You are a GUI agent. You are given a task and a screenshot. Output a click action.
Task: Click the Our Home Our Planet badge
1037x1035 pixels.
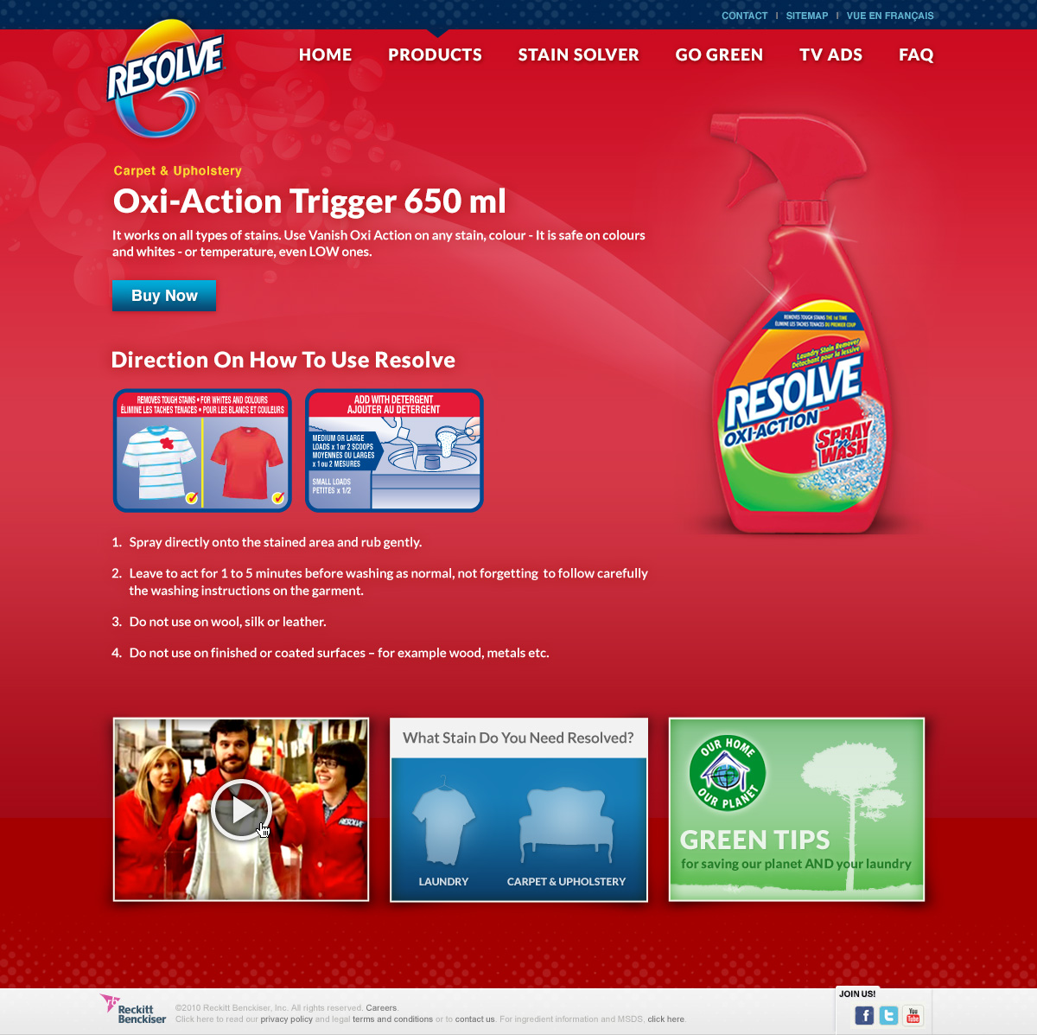pyautogui.click(x=728, y=773)
